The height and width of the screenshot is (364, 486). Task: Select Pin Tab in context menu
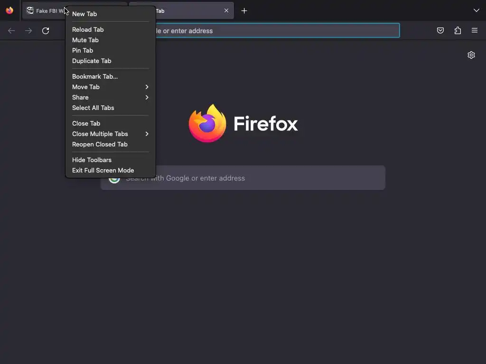click(x=110, y=50)
